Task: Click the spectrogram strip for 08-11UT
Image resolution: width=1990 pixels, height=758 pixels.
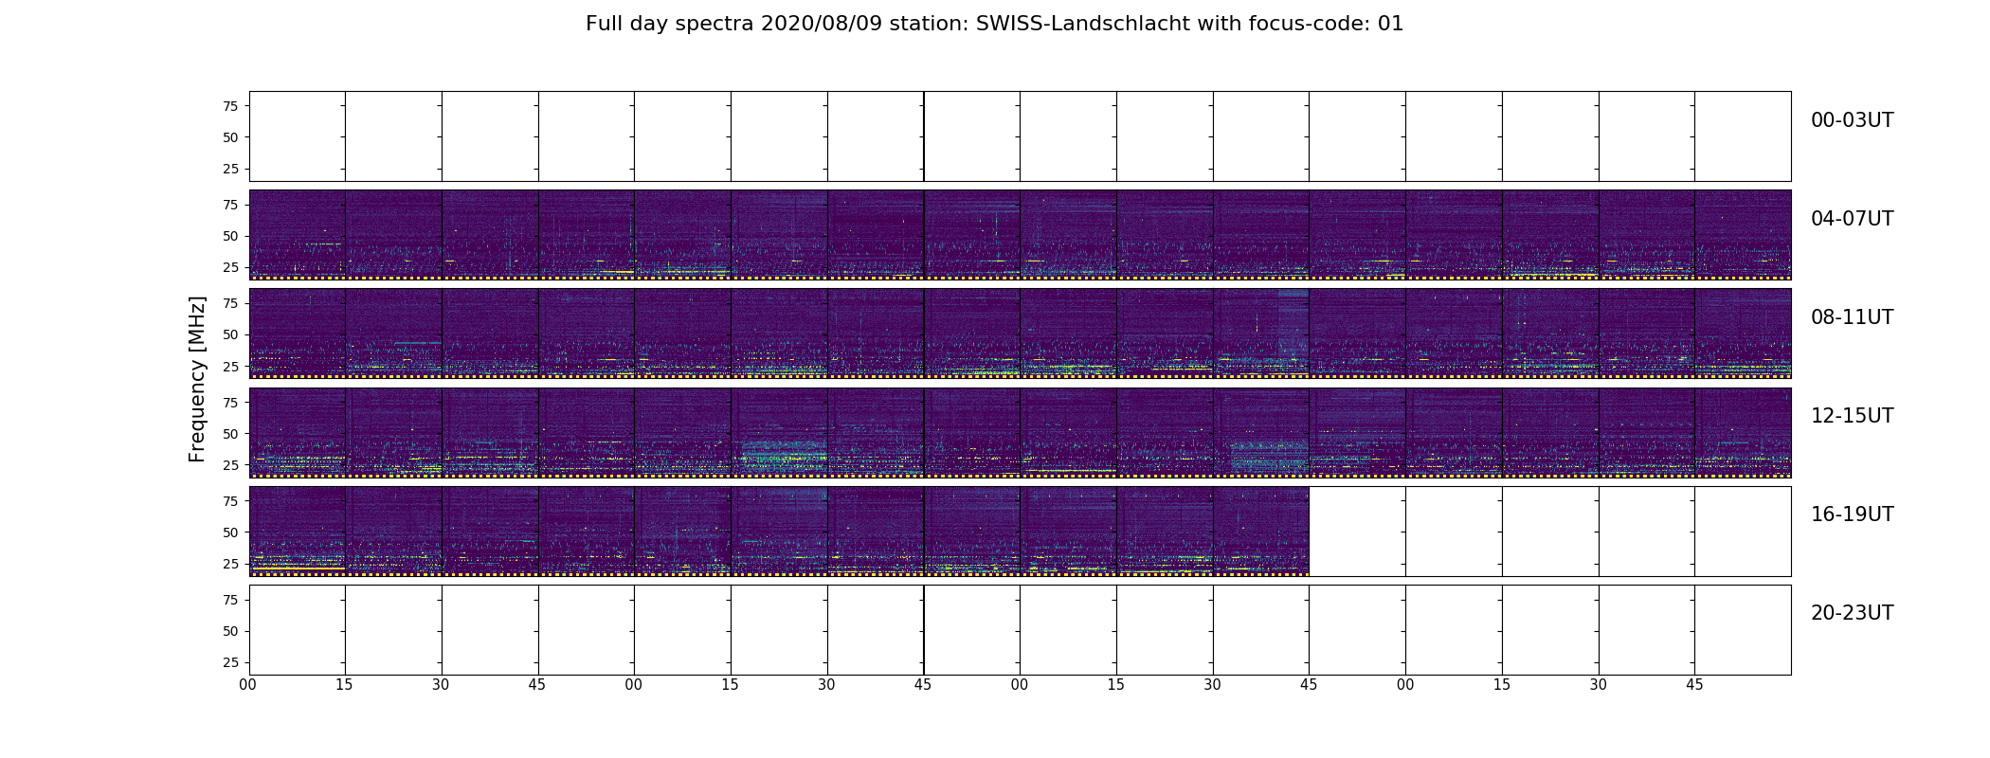Action: (x=1020, y=334)
